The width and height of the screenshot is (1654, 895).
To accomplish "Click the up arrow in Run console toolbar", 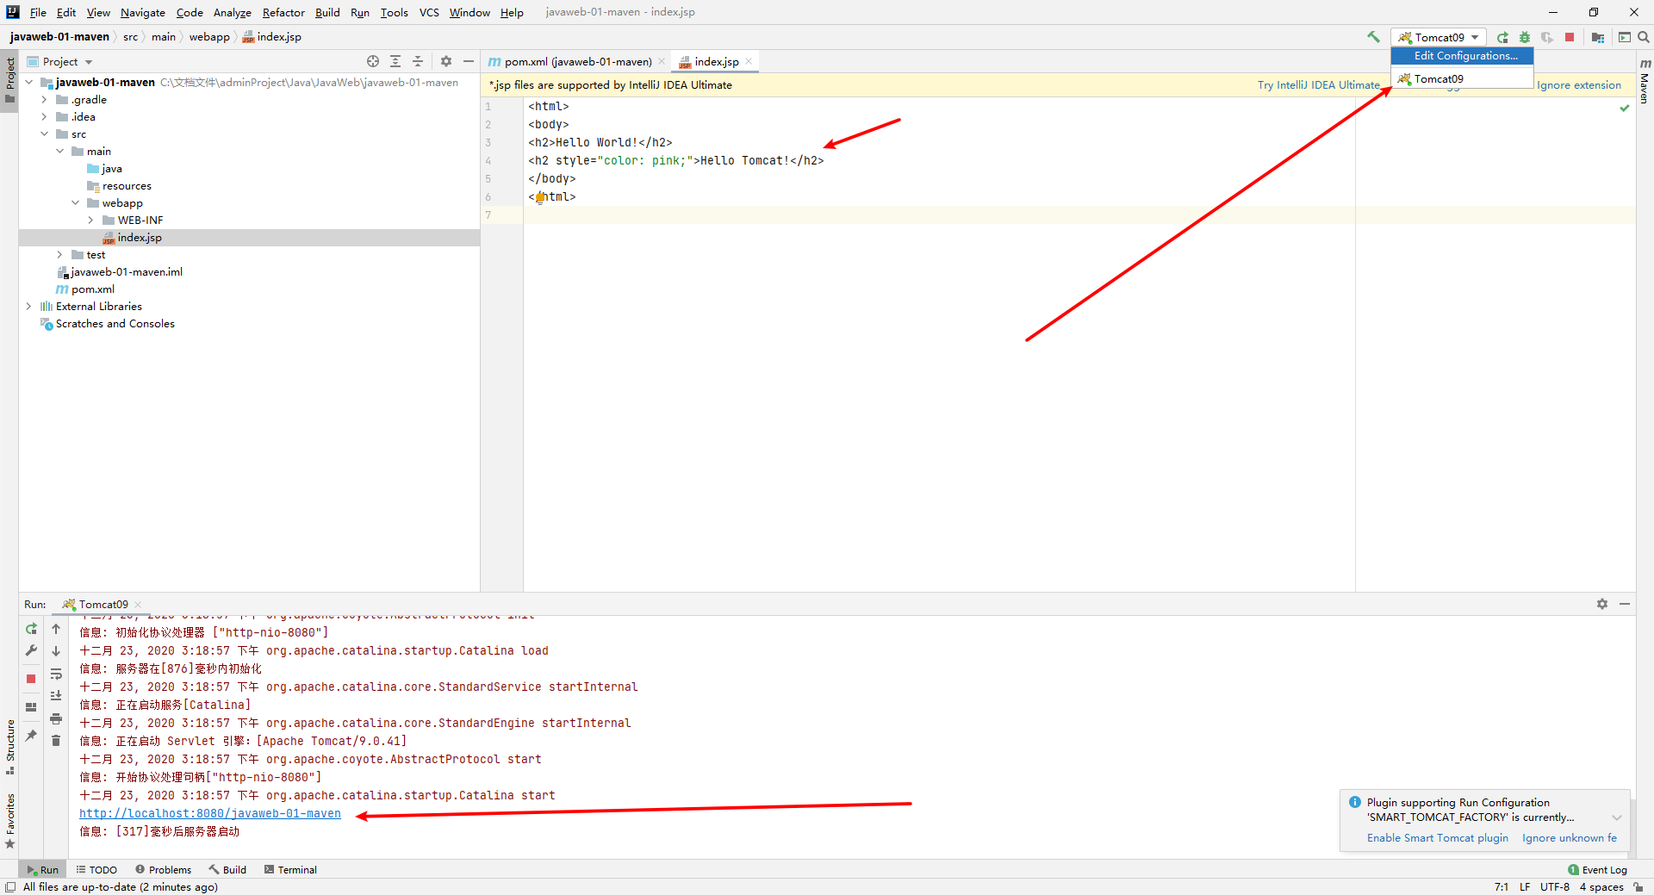I will pos(56,629).
